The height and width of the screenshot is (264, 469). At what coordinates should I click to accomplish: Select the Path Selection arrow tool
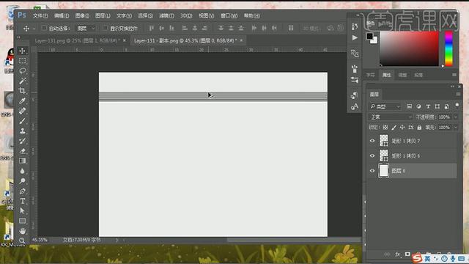[x=23, y=211]
